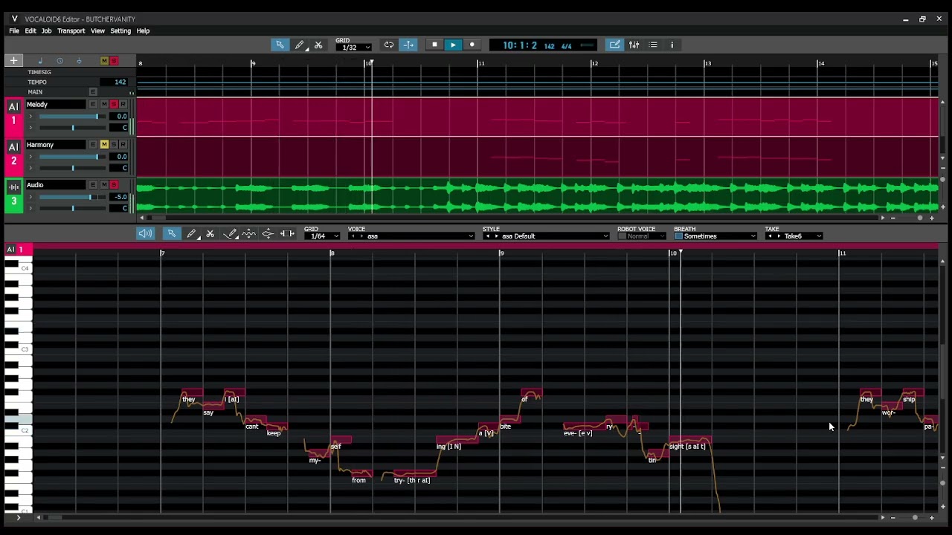Image resolution: width=952 pixels, height=535 pixels.
Task: Select the scissors tool in top toolbar
Action: point(318,45)
